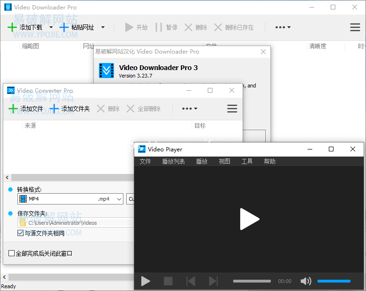
Task: Click the next track button in Video Player
Action: pyautogui.click(x=213, y=281)
